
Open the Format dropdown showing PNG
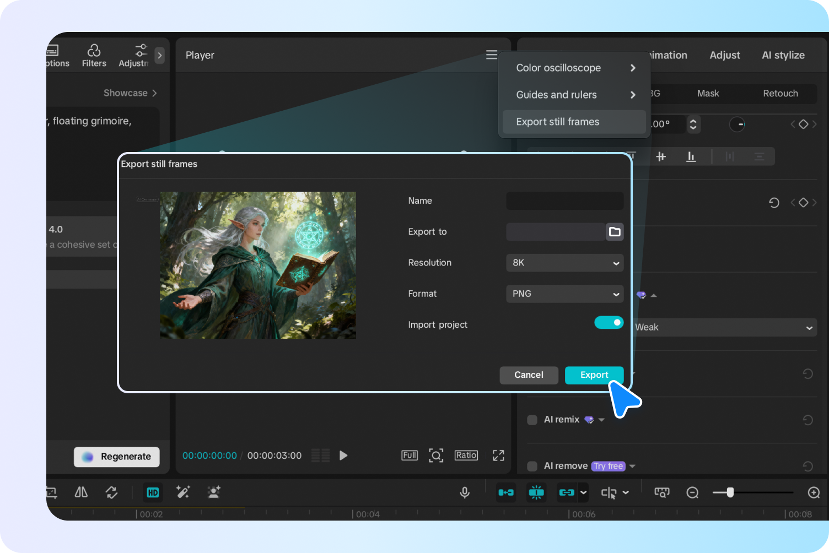coord(564,294)
